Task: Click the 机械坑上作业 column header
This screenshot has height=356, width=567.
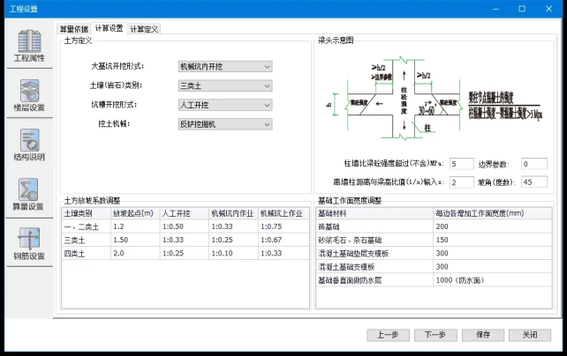Action: [x=283, y=213]
